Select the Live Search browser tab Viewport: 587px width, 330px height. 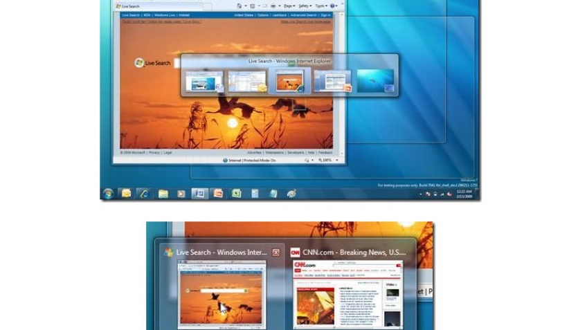click(159, 6)
